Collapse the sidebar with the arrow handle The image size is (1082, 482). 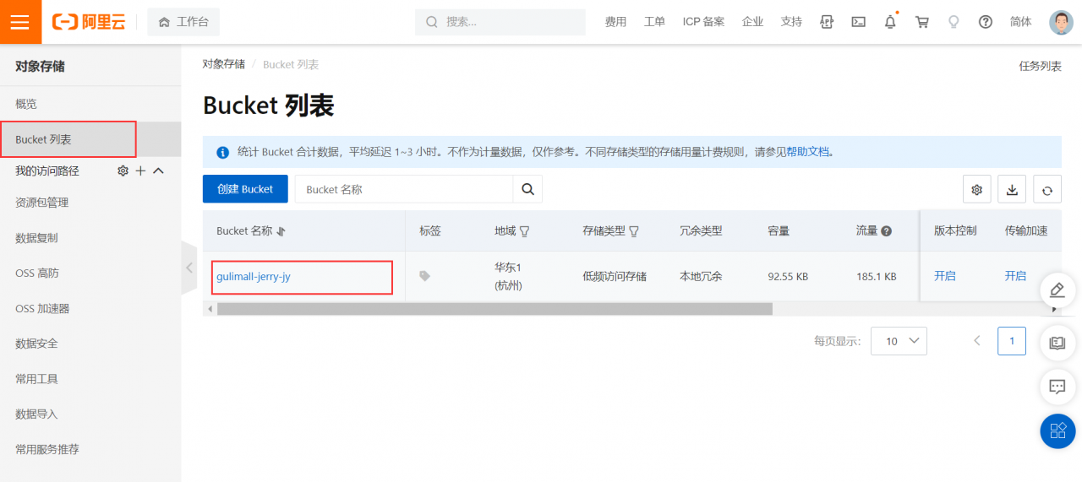(189, 268)
